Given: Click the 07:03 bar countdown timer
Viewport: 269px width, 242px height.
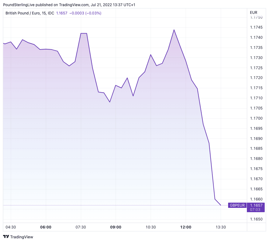Looking at the screenshot, I should pyautogui.click(x=256, y=209).
